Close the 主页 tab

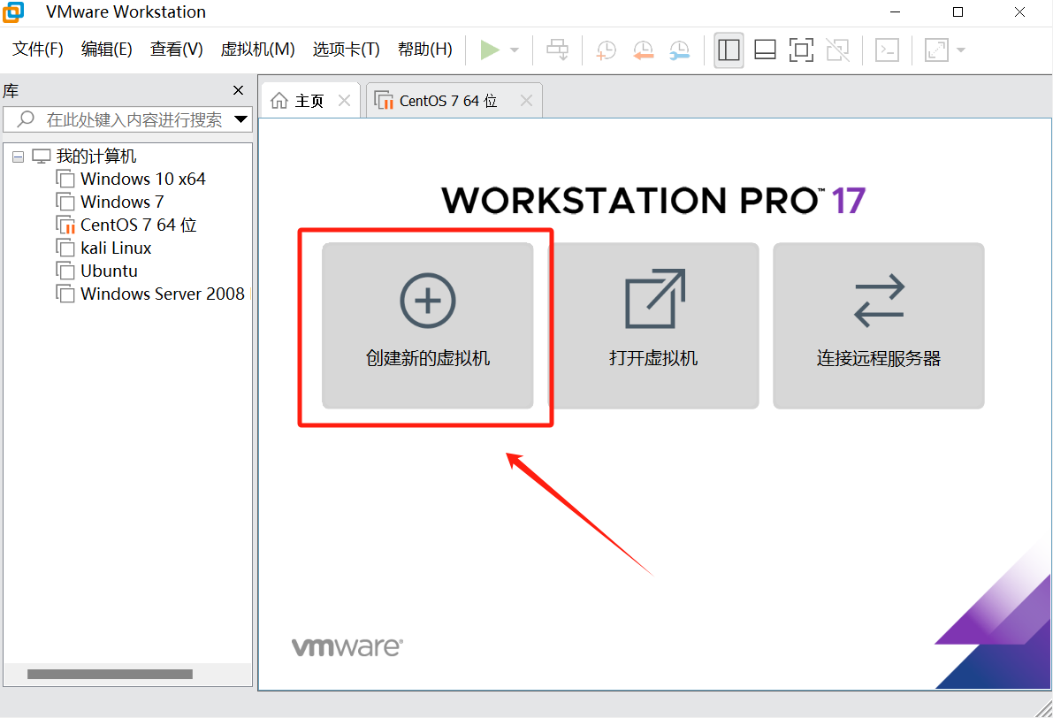click(x=345, y=101)
